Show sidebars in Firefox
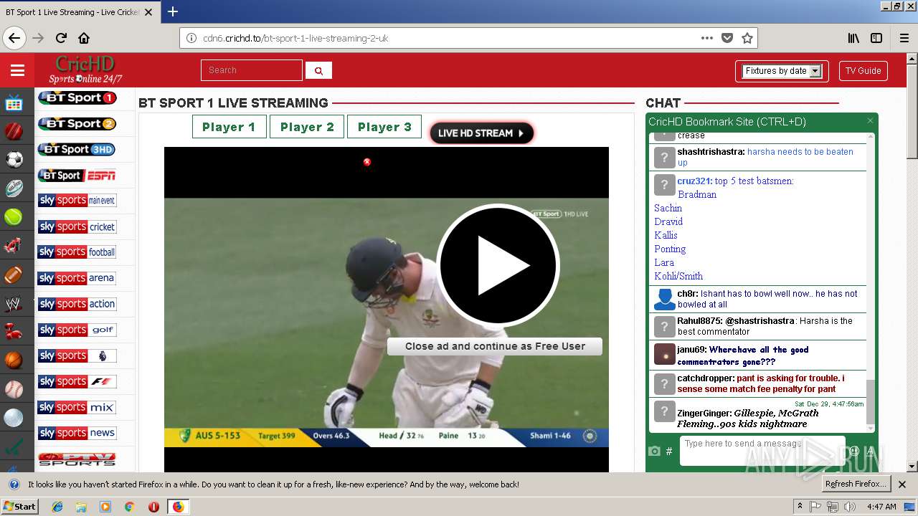Viewport: 918px width, 516px height. point(876,38)
